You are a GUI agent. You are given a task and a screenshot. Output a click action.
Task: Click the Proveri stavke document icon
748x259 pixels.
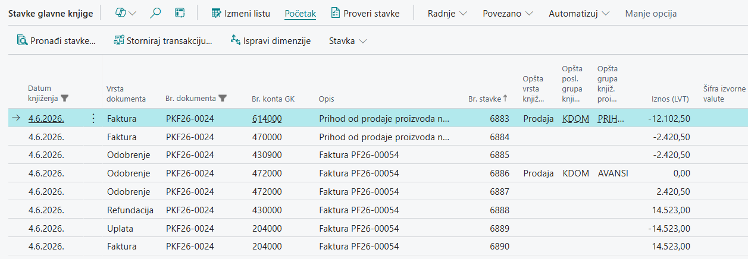[x=336, y=13]
